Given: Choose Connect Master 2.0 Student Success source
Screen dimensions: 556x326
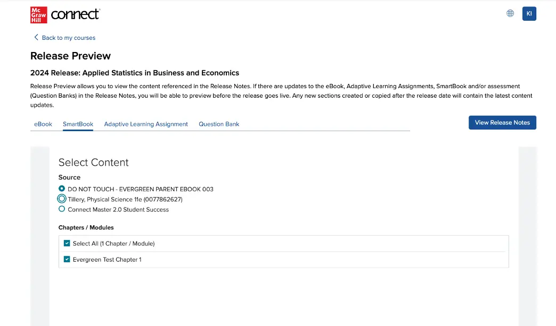Looking at the screenshot, I should pyautogui.click(x=62, y=209).
